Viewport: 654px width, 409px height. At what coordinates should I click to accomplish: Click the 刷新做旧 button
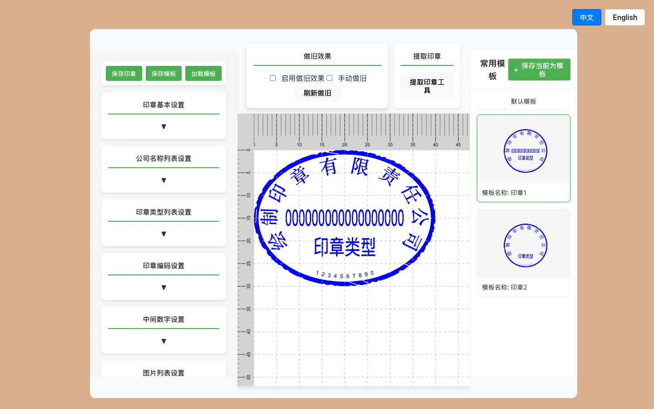point(317,93)
